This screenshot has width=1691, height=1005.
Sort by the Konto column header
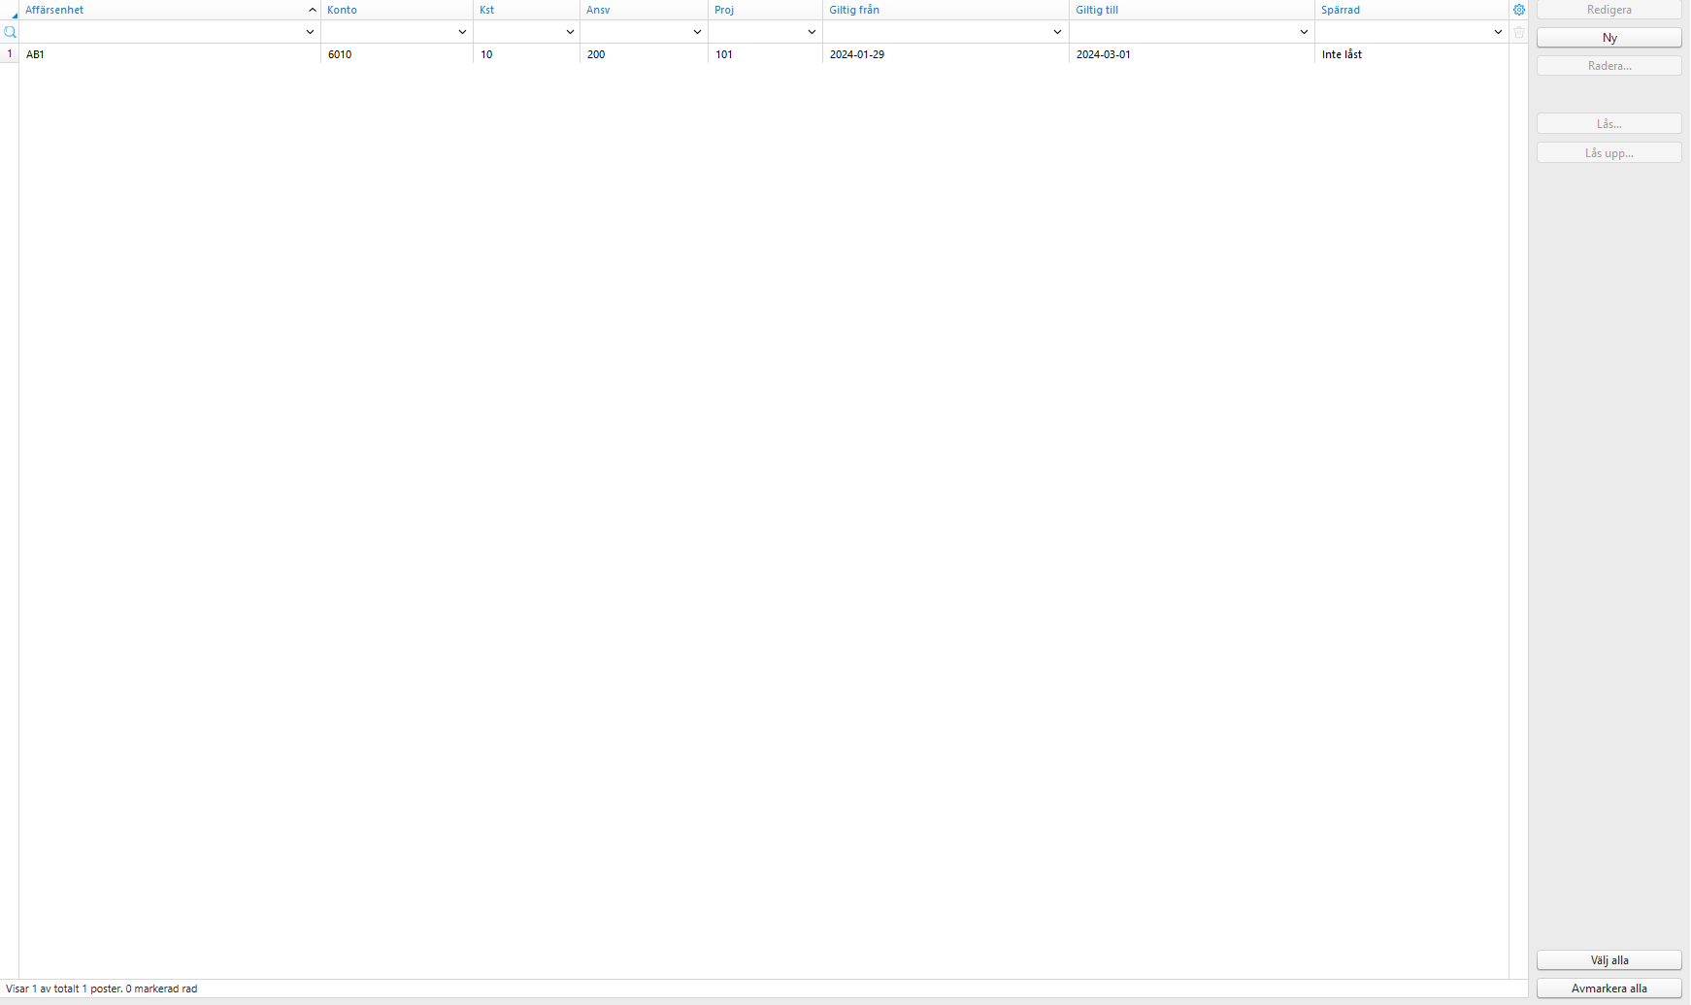(x=343, y=9)
